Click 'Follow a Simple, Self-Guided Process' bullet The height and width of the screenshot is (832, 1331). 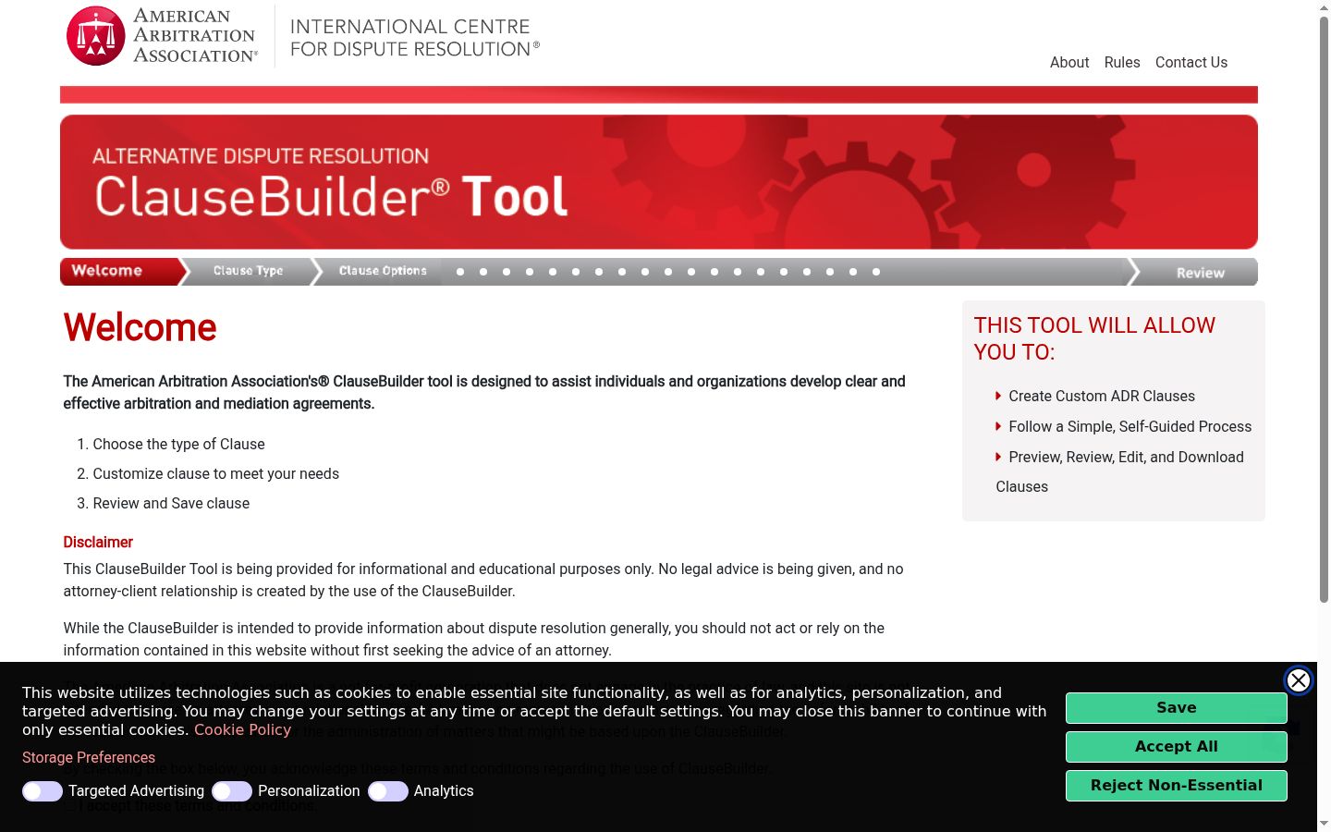click(1130, 427)
